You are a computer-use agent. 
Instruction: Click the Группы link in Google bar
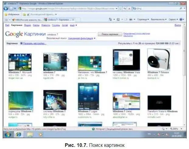tap(56, 25)
